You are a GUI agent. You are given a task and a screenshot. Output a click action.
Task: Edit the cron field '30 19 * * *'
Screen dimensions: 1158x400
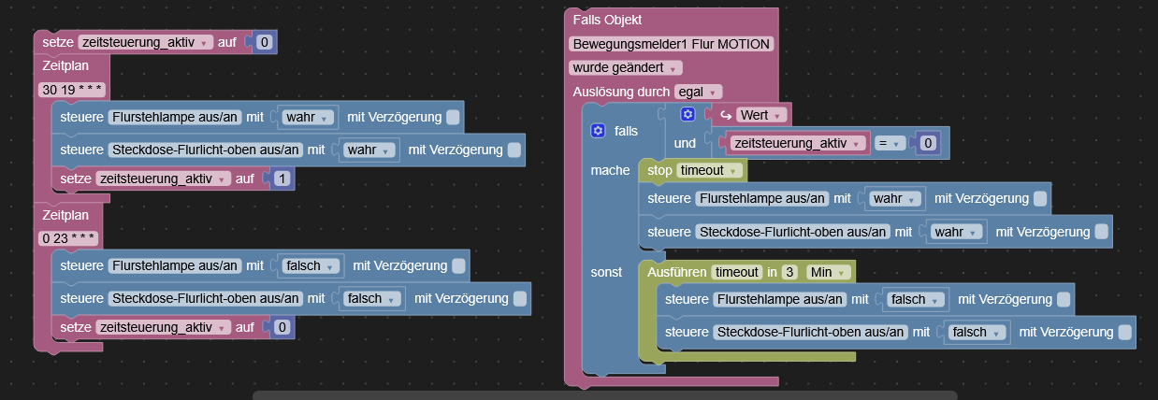[x=71, y=91]
